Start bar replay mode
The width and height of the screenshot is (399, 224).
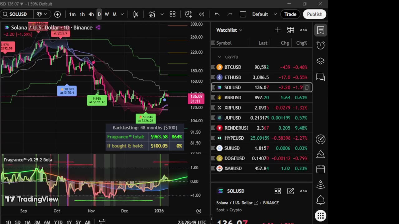[202, 14]
